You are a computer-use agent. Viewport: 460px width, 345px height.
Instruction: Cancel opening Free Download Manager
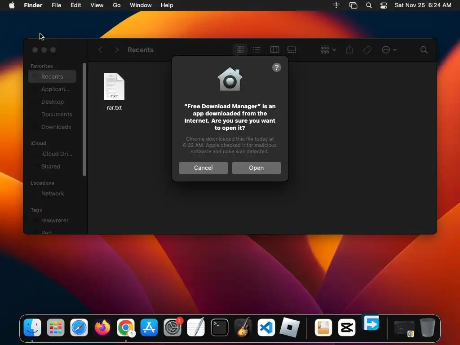[x=203, y=168]
